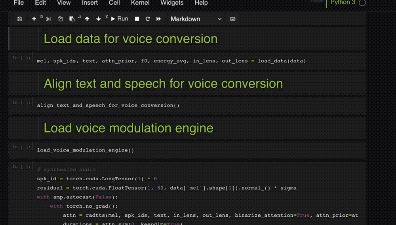
Task: Move selected cell down arrow
Action: 99,19
